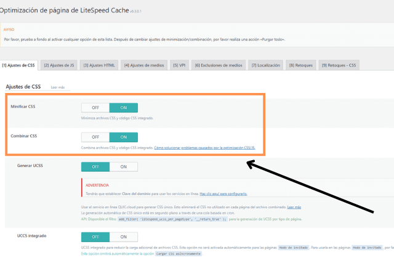
Task: Turn Combinar CSS OFF
Action: tap(95, 137)
